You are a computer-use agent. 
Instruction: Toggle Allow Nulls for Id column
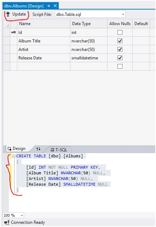[120, 32]
